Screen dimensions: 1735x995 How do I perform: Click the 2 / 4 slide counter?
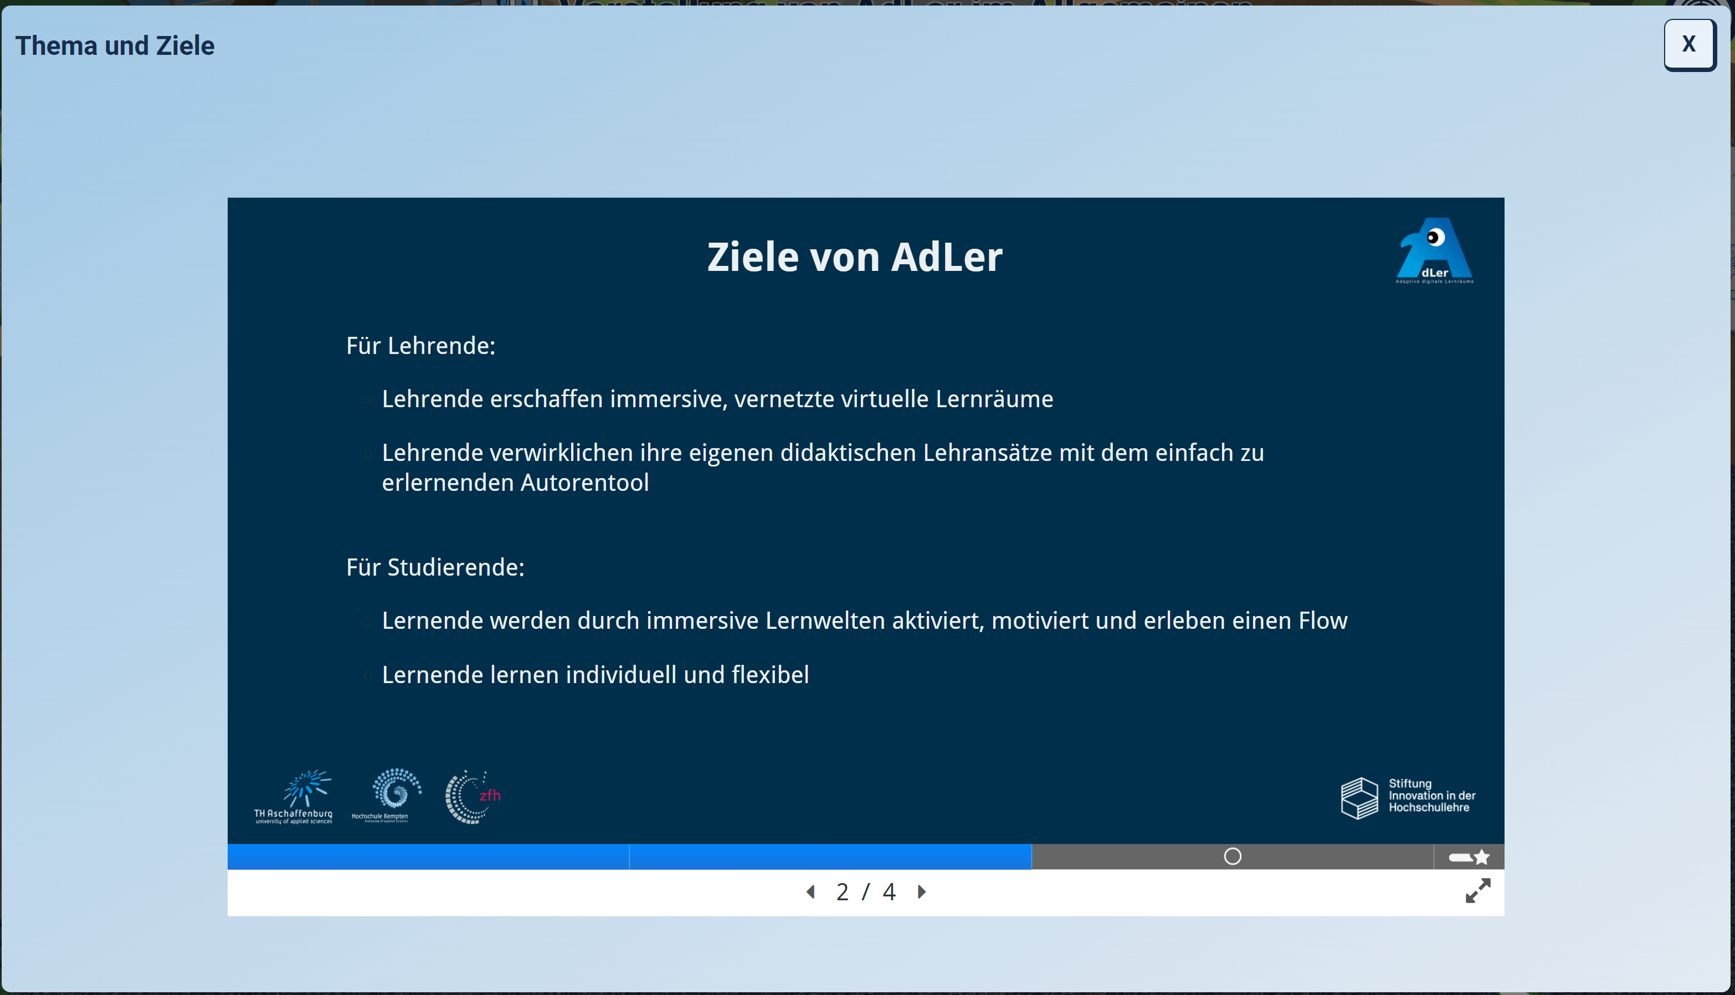click(865, 892)
